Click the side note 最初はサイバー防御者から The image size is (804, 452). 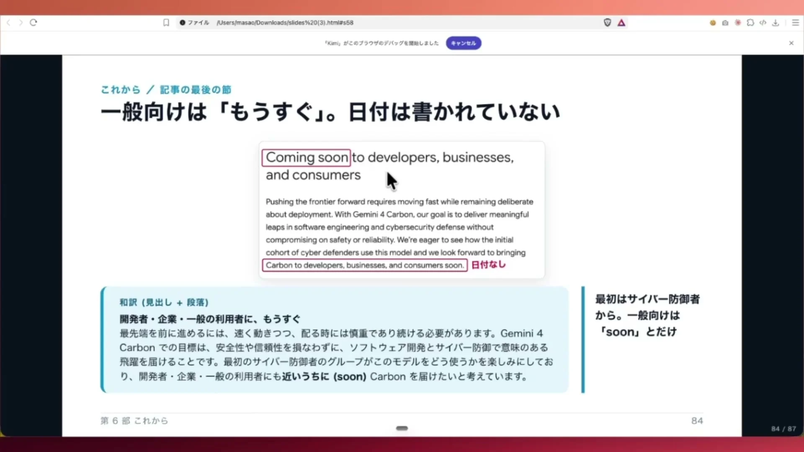pos(647,315)
